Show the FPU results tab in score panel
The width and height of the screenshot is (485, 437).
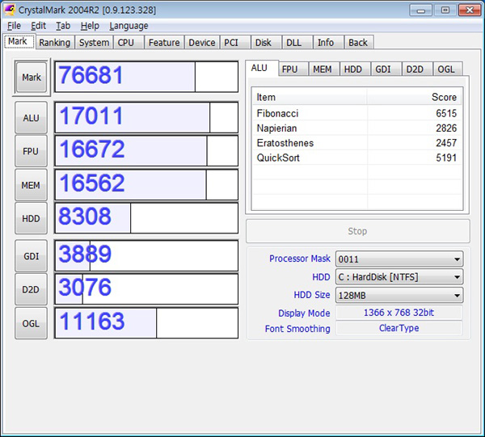click(293, 69)
